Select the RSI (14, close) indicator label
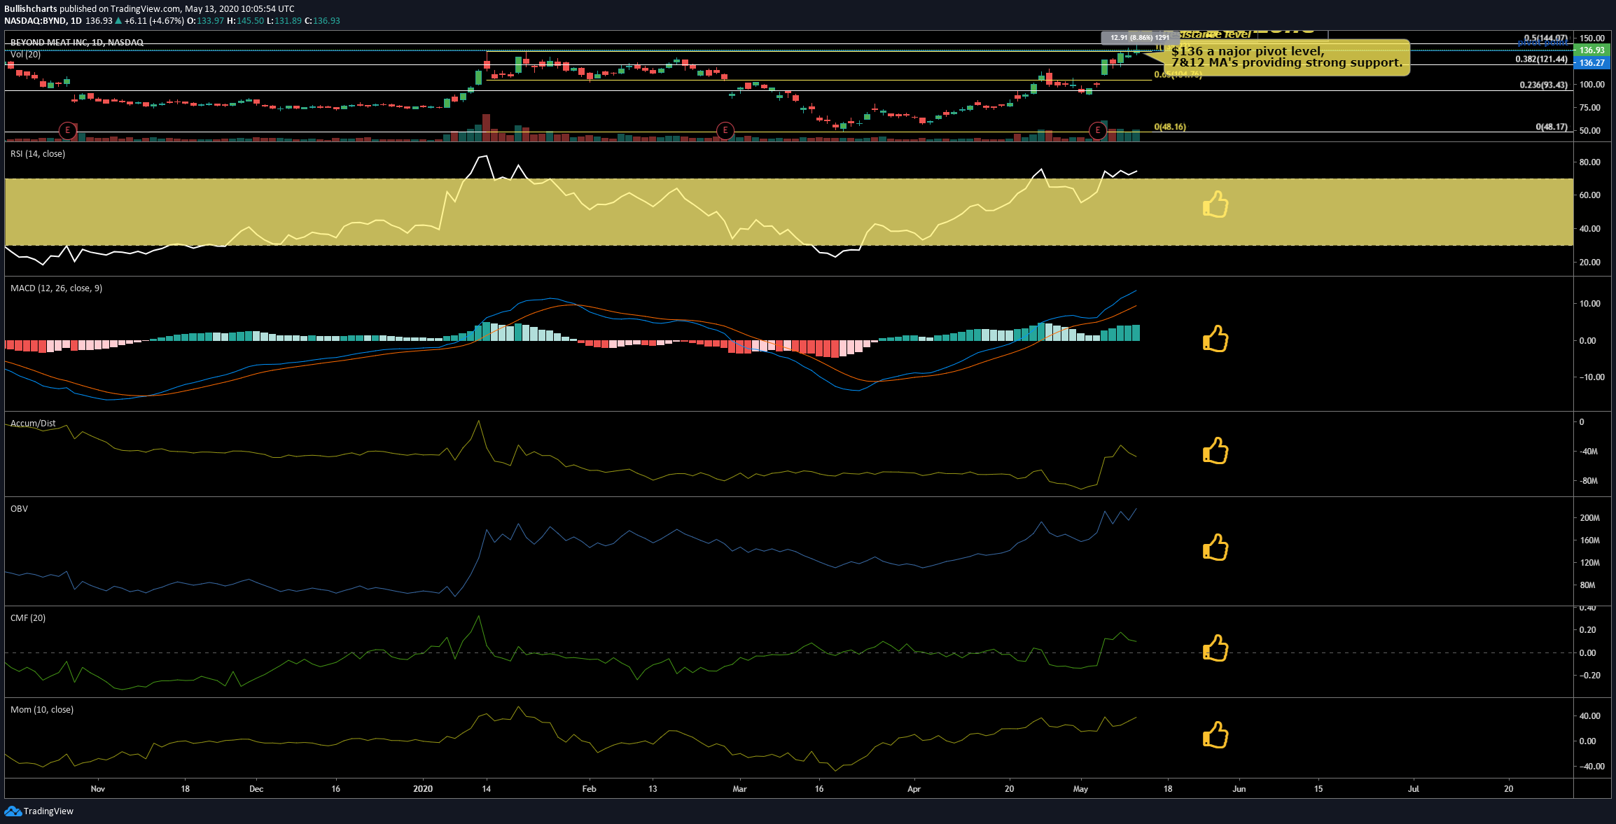 pos(38,154)
